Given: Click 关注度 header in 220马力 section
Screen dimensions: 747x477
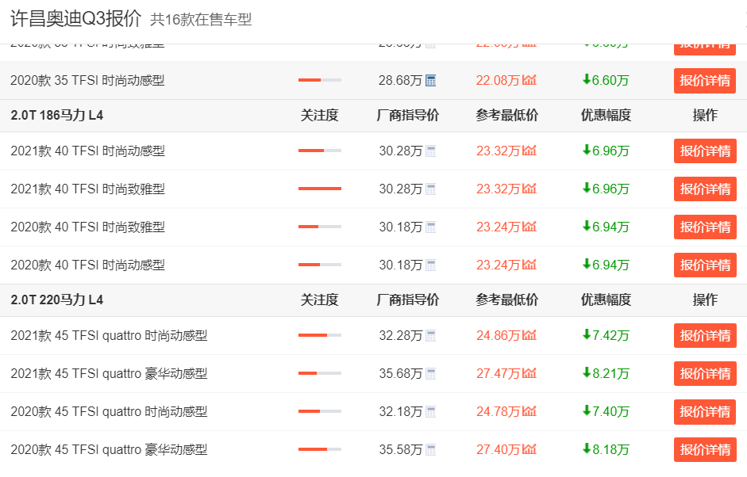Looking at the screenshot, I should pos(320,300).
